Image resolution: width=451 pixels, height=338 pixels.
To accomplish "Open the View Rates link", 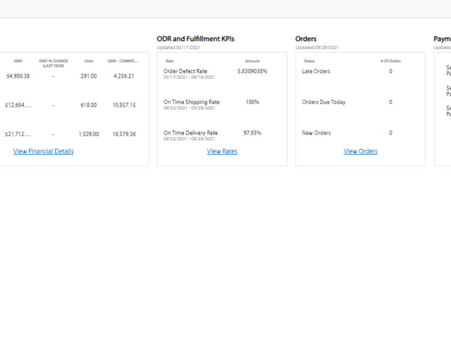I will coord(222,151).
